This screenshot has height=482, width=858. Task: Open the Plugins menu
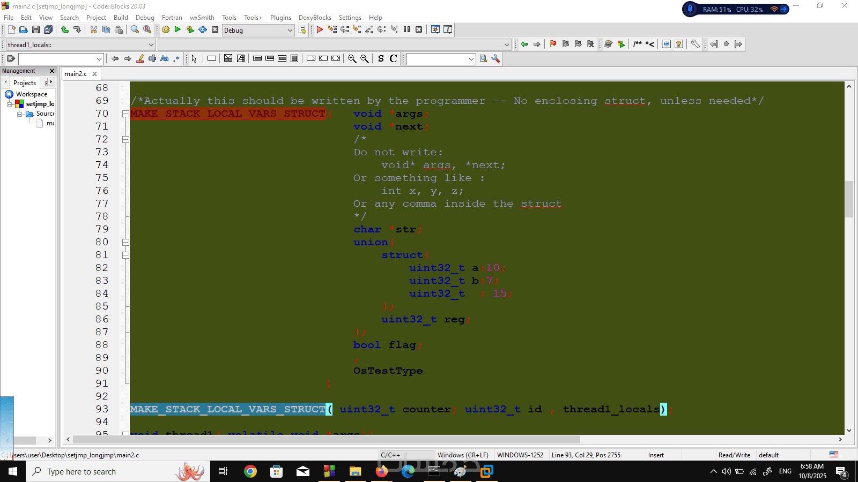[x=280, y=18]
